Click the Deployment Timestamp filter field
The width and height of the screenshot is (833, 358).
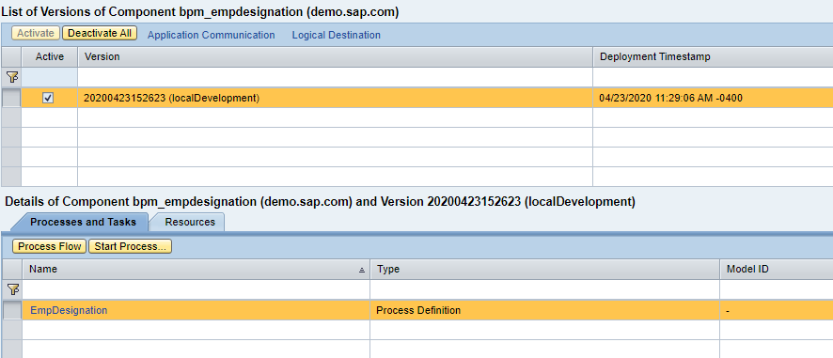tap(713, 78)
